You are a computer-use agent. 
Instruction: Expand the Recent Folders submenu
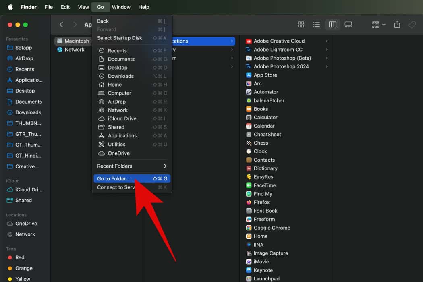[132, 166]
